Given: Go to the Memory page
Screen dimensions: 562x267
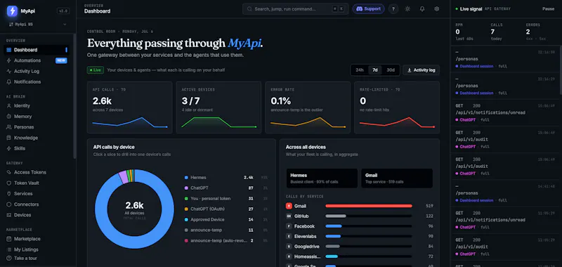Looking at the screenshot, I should (36, 117).
